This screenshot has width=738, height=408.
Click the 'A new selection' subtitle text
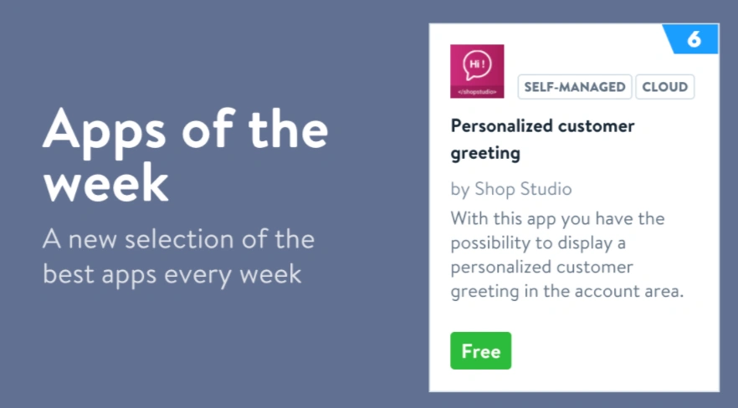(179, 240)
